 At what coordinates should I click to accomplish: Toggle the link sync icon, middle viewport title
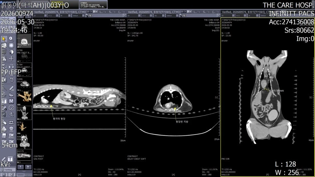pyautogui.click(x=183, y=12)
